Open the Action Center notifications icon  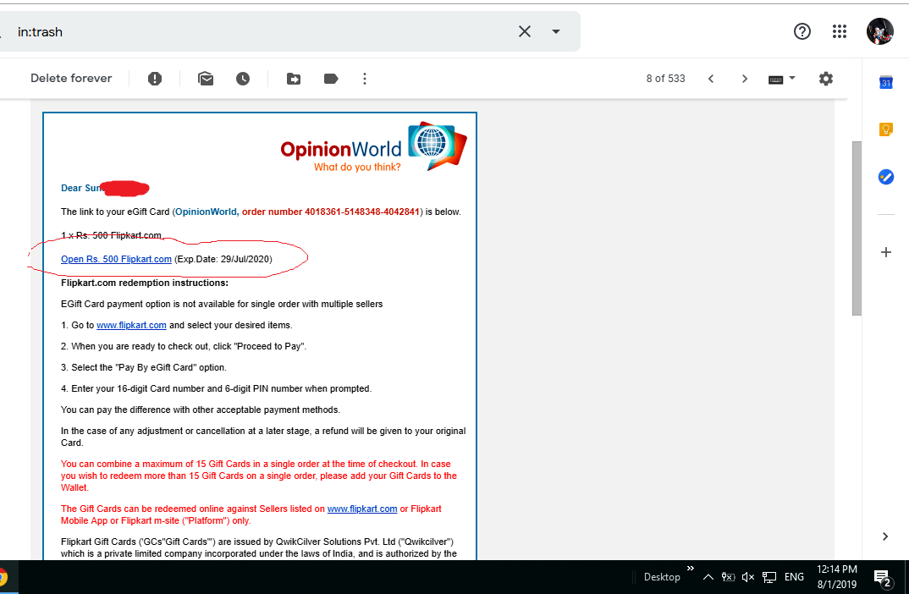882,577
